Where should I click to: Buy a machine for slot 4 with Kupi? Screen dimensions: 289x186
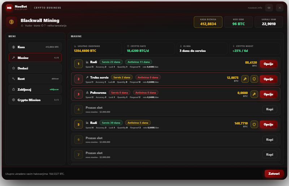pyautogui.click(x=269, y=109)
